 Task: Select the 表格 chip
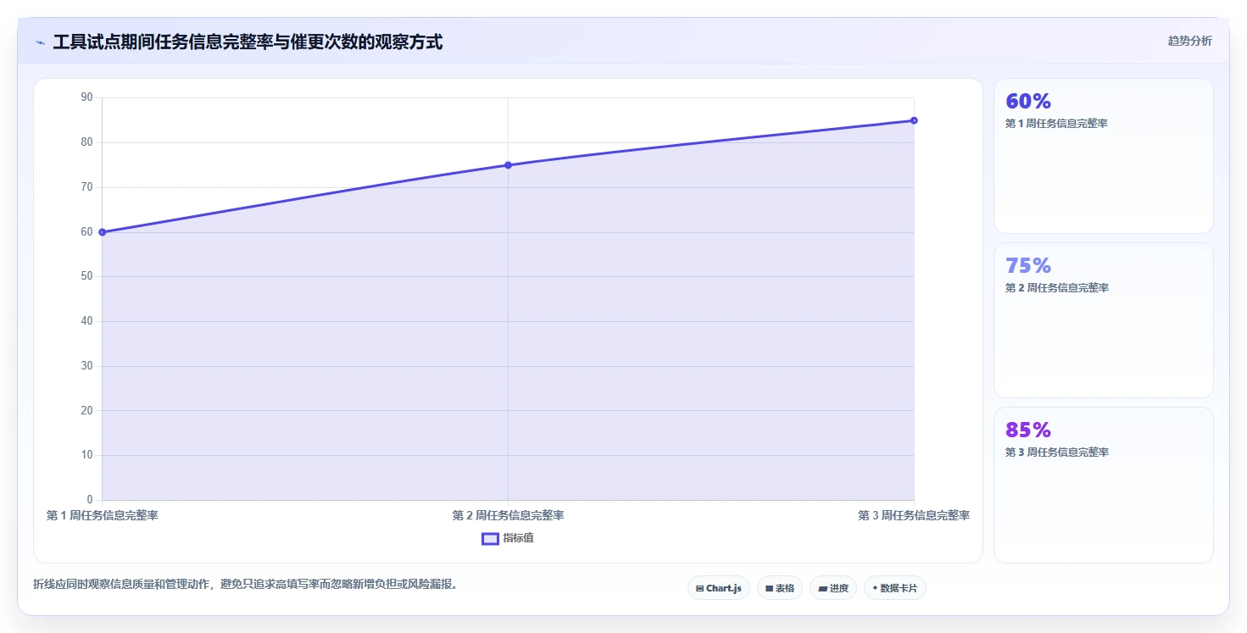[780, 588]
